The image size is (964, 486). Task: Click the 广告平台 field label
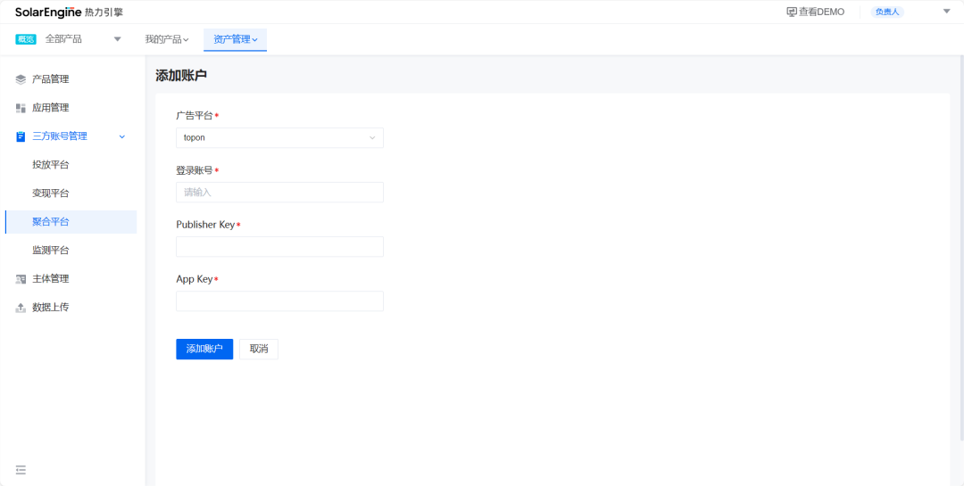click(x=195, y=116)
